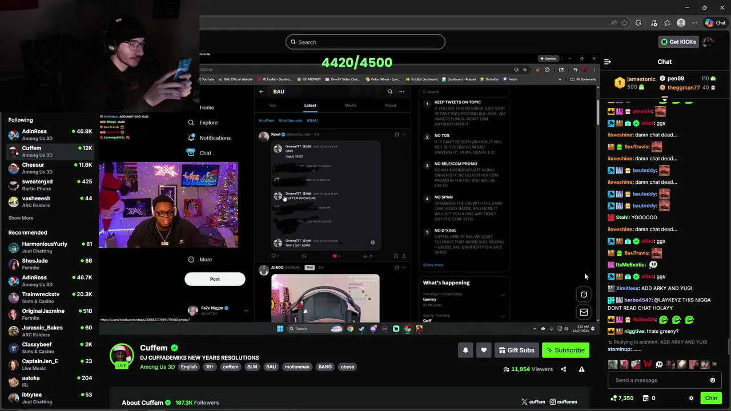
Task: Click the back arrow beside BAU title
Action: [x=262, y=91]
